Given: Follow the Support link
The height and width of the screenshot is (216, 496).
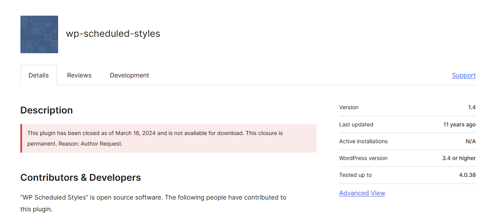Looking at the screenshot, I should click(x=463, y=75).
